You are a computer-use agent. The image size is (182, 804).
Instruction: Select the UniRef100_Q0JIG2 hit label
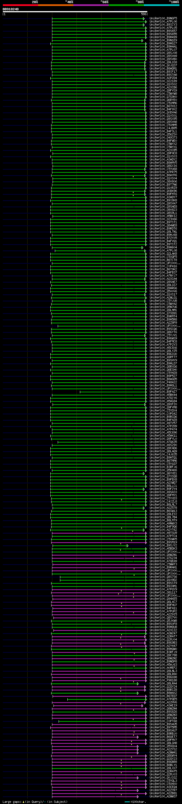pyautogui.click(x=163, y=778)
